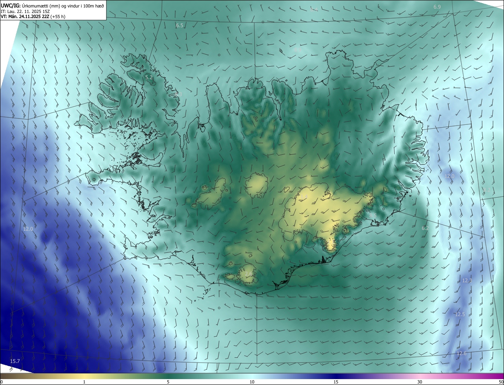
Task: Click the color scale at the 15 mark
Action: click(336, 382)
